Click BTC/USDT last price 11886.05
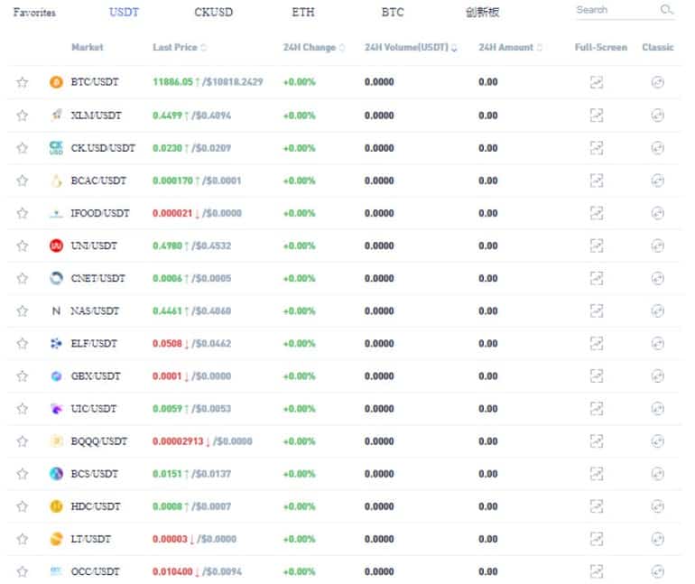This screenshot has height=584, width=695. point(173,82)
